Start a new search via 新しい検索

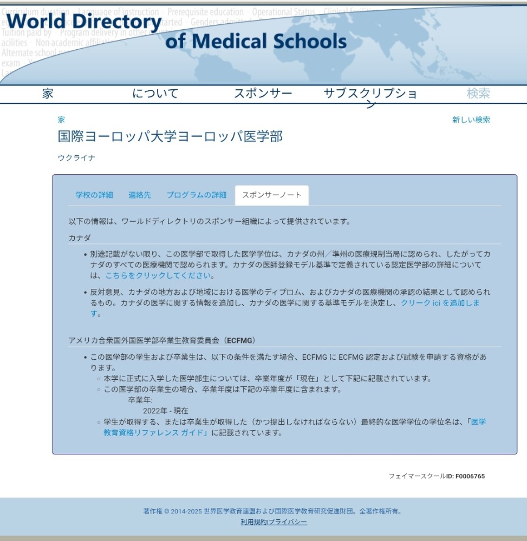(x=471, y=120)
